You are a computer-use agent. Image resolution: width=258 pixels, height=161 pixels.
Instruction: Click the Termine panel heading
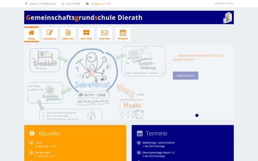click(157, 134)
